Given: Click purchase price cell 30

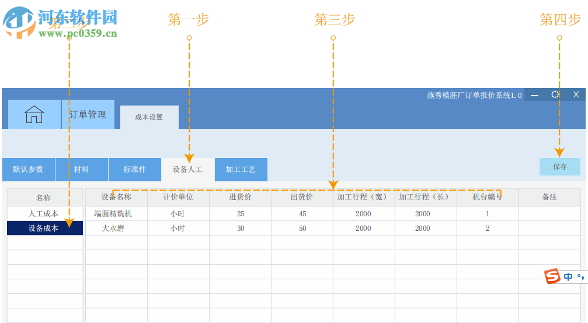Looking at the screenshot, I should point(241,229).
